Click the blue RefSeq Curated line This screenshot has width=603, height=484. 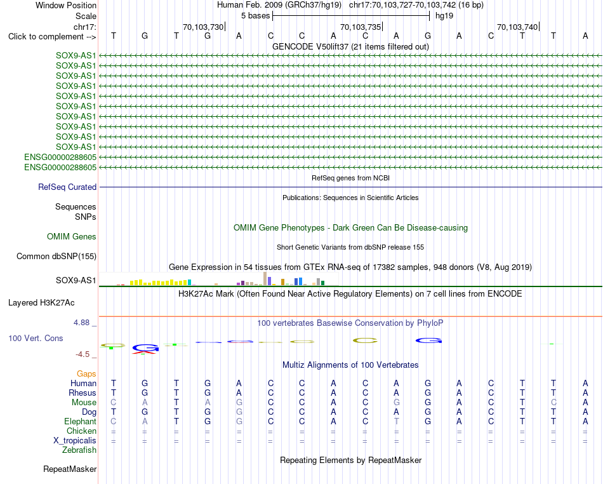pyautogui.click(x=350, y=187)
